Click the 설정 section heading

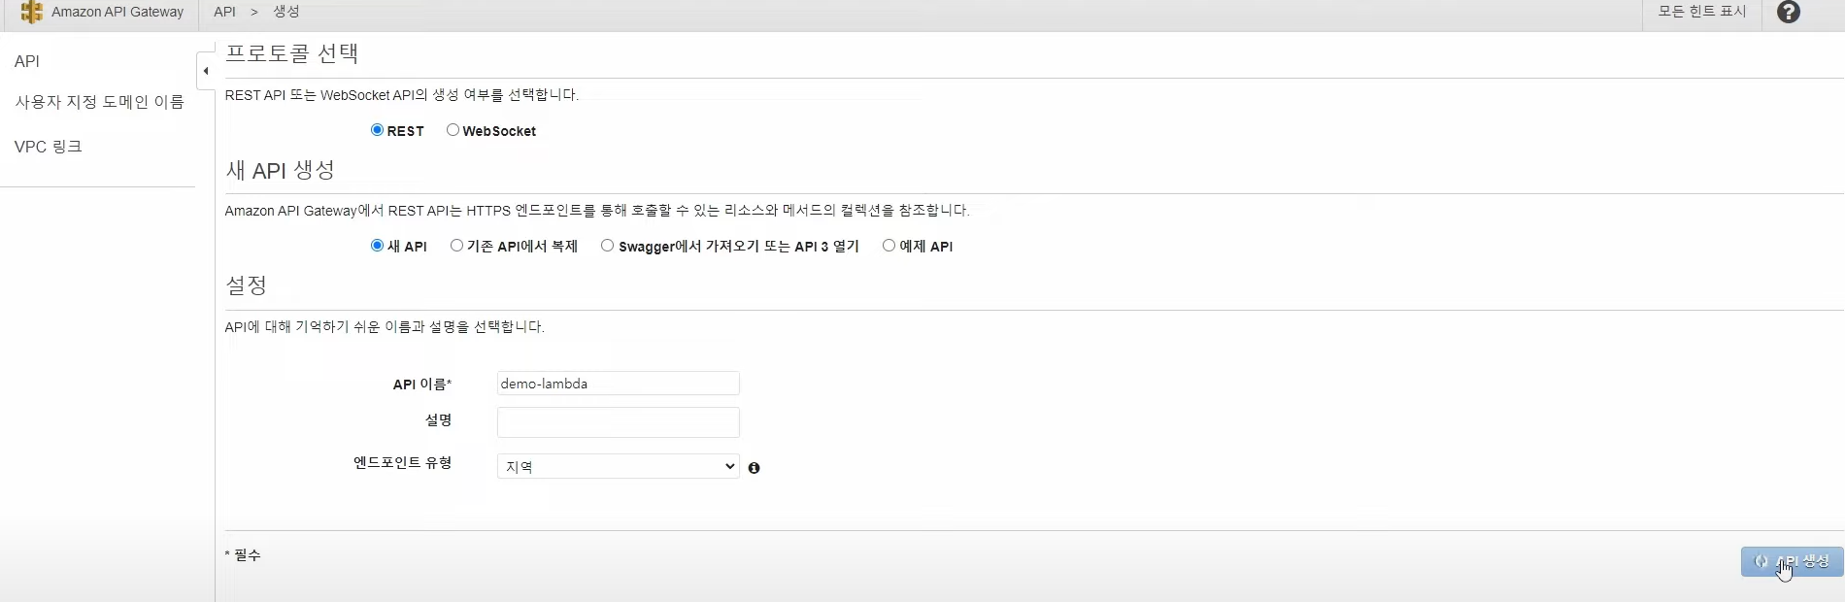click(247, 285)
